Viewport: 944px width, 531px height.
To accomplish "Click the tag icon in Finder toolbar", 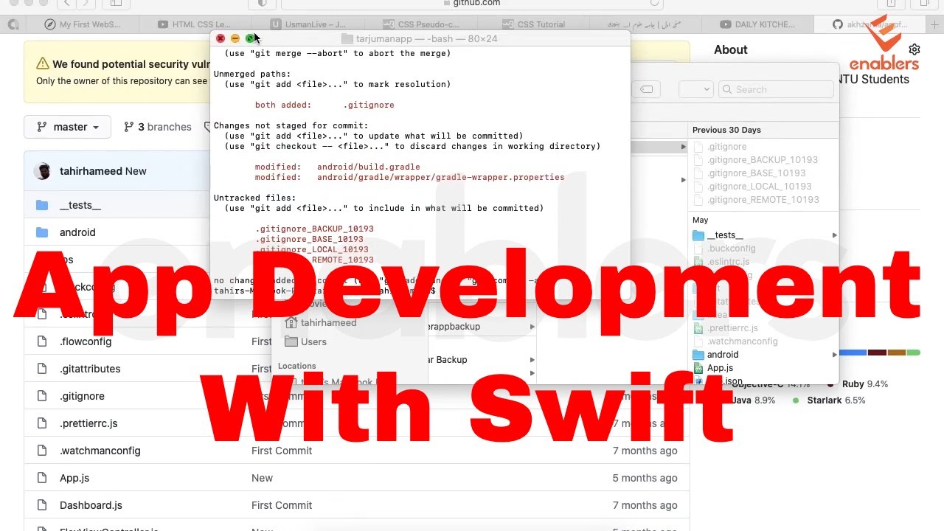I will [x=647, y=89].
